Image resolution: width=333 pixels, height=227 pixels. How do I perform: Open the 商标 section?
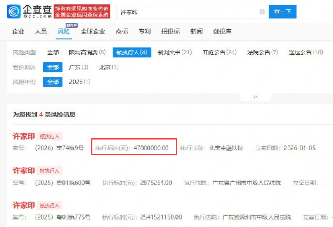pos(121,31)
